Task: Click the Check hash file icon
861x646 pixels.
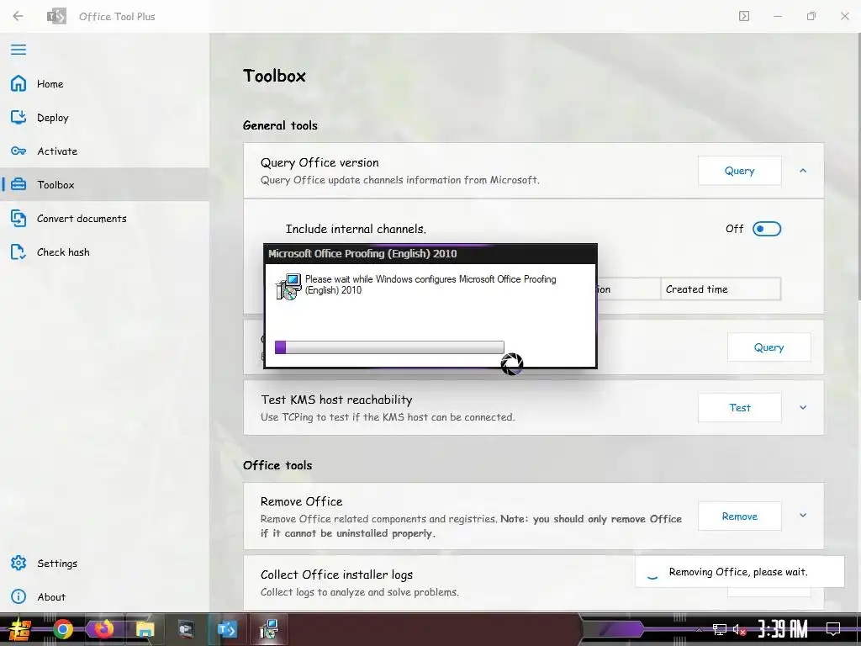Action: pos(18,252)
